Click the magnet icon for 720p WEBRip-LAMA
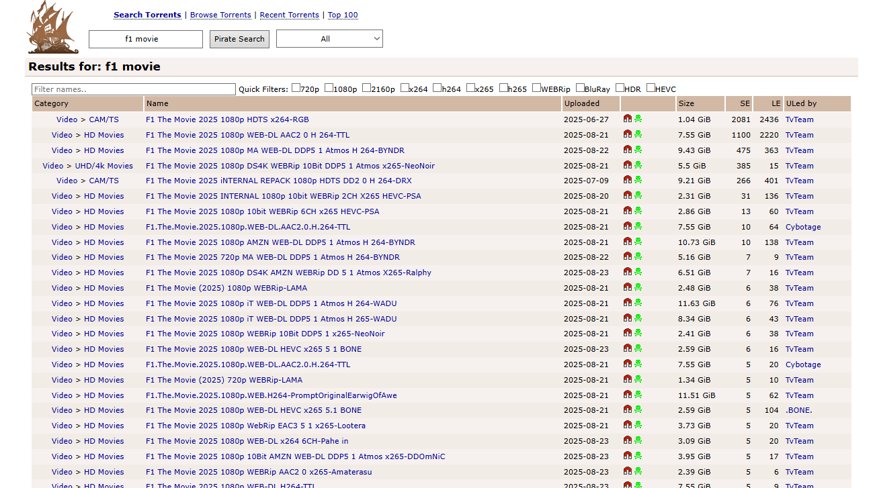 628,379
